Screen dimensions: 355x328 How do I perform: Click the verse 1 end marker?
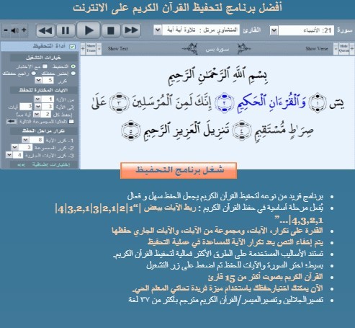pos(317,103)
